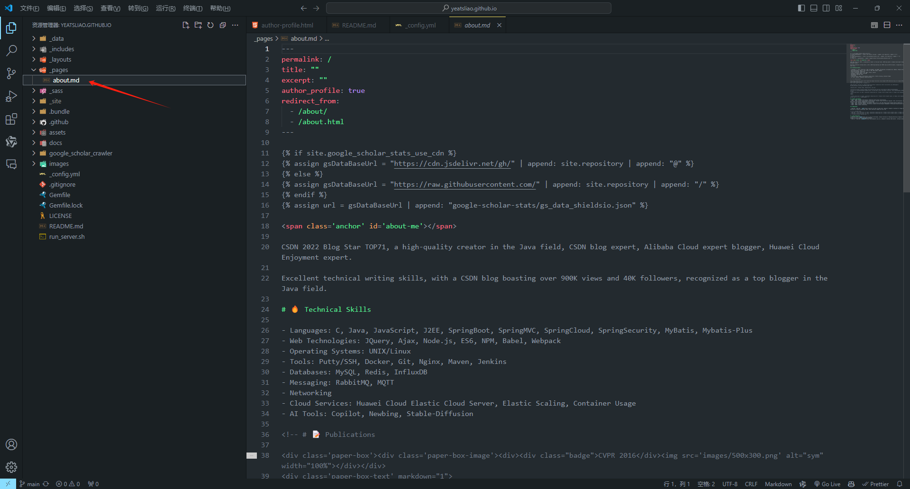Click Refresh Explorer icon
The height and width of the screenshot is (489, 910).
tap(210, 25)
